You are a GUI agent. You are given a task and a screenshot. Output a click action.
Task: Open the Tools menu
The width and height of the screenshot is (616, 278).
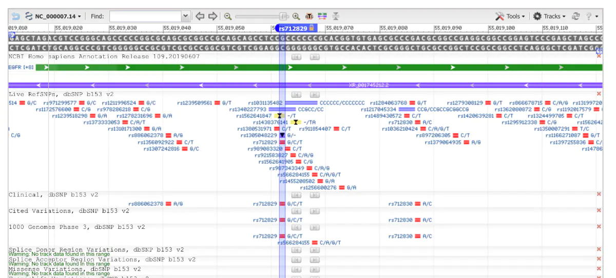point(511,16)
